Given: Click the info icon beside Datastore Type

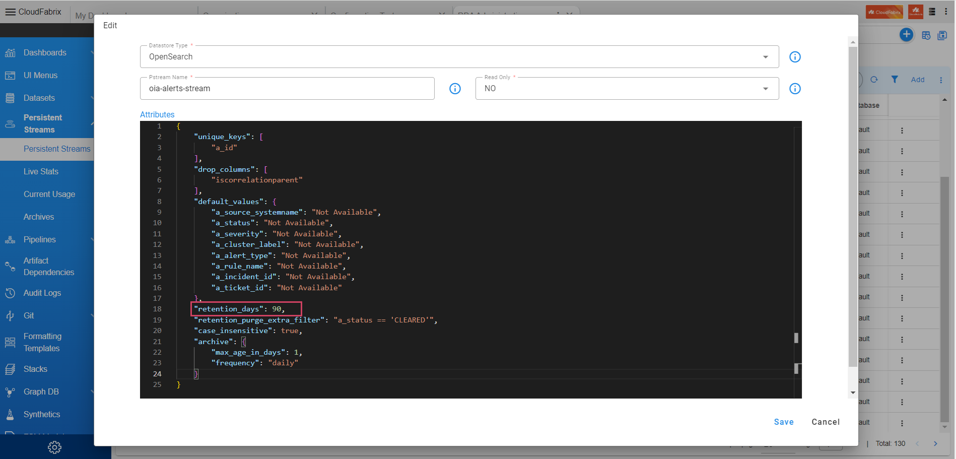Looking at the screenshot, I should (795, 57).
